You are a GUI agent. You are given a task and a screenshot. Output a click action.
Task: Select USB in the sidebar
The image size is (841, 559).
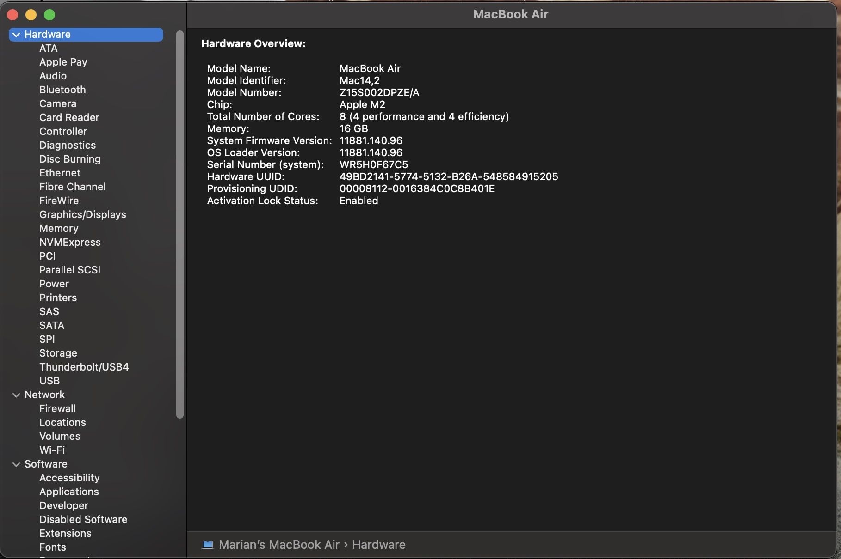coord(49,381)
